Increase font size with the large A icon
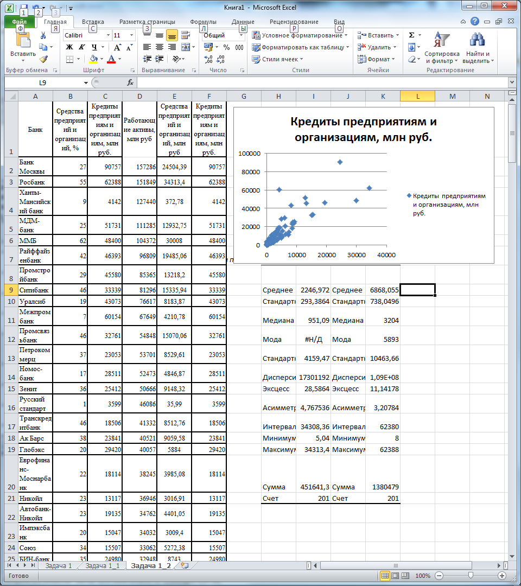This screenshot has height=586, width=521. [117, 47]
